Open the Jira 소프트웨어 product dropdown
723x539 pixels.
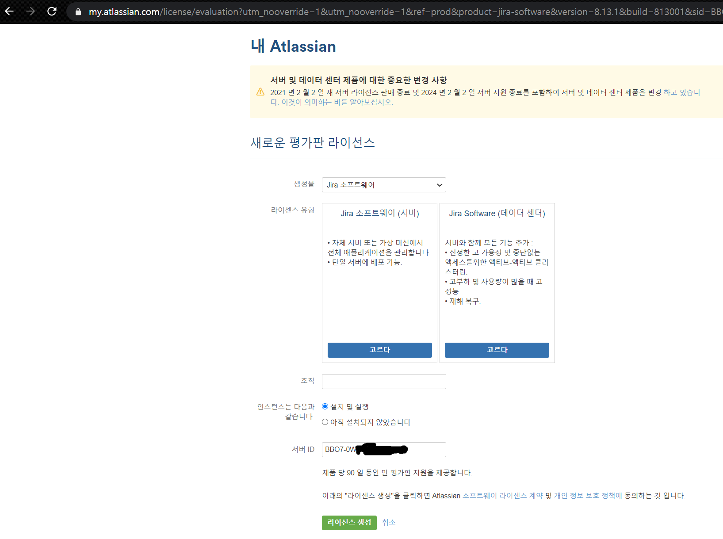point(384,185)
